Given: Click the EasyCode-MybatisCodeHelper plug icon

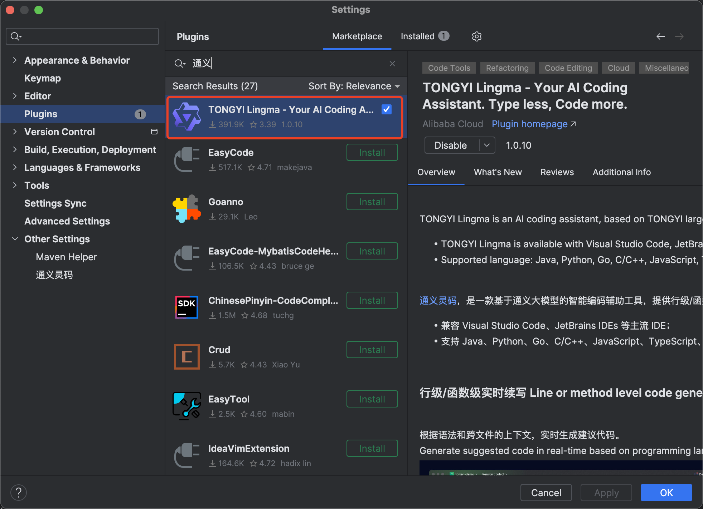Looking at the screenshot, I should (x=186, y=258).
